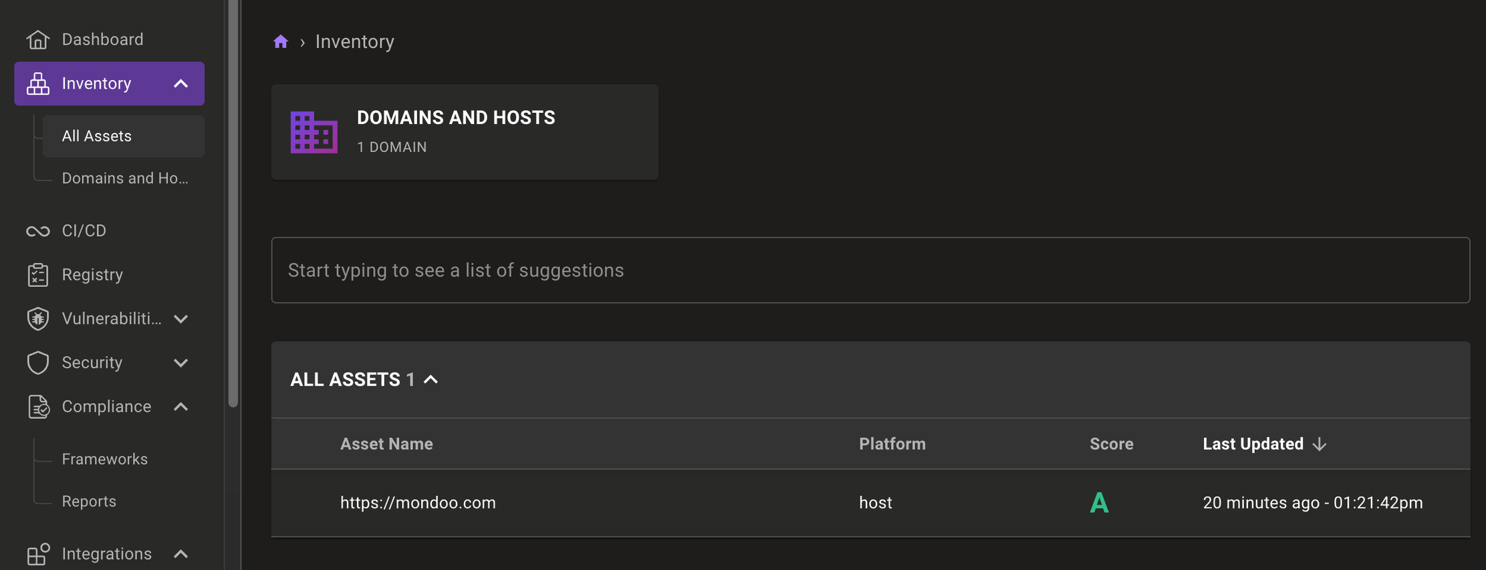Click the purple building icon in card
This screenshot has width=1486, height=570.
[x=314, y=132]
